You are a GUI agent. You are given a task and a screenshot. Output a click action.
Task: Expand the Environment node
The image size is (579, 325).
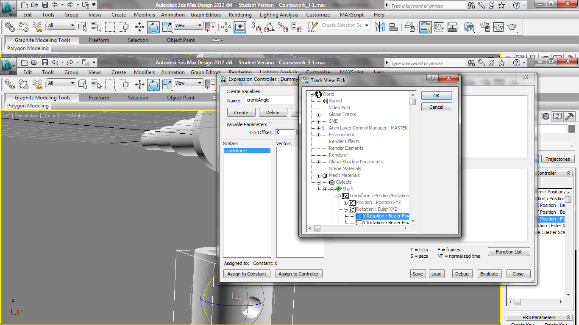318,135
